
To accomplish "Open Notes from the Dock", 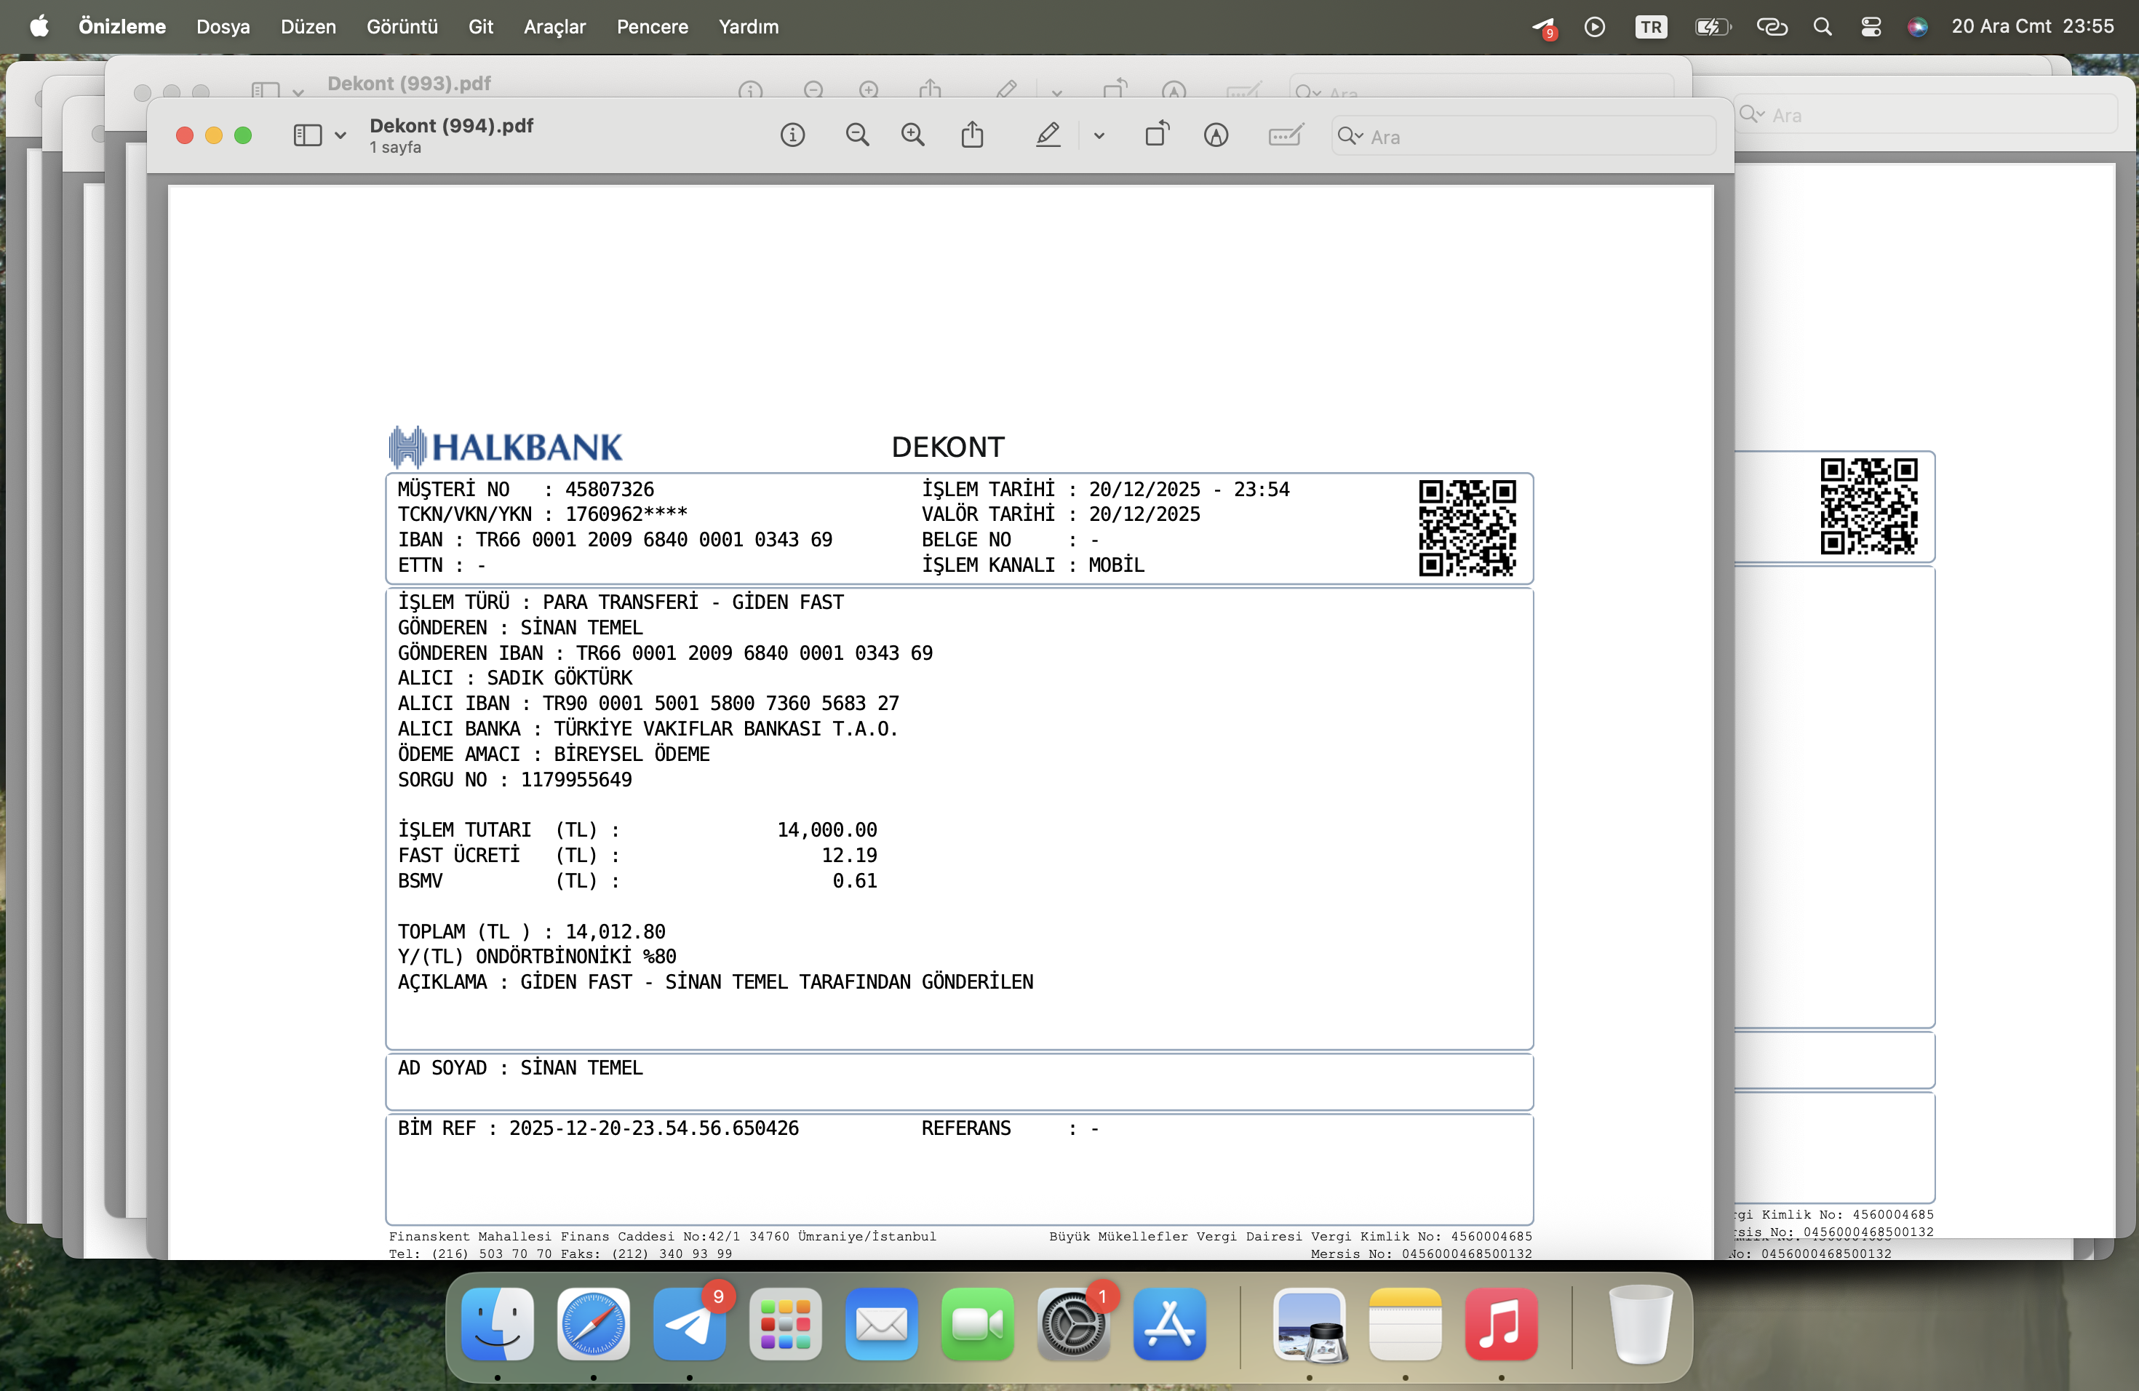I will 1406,1323.
